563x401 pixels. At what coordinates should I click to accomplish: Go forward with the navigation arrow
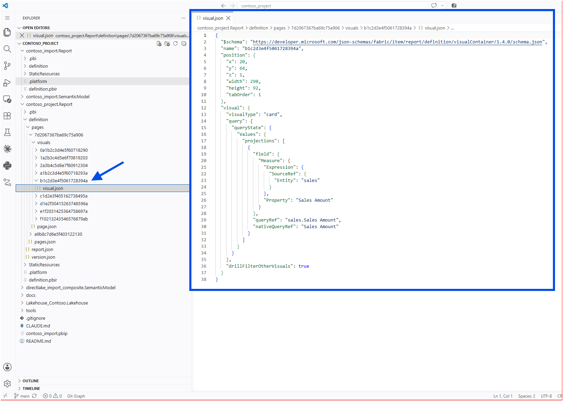coord(232,6)
